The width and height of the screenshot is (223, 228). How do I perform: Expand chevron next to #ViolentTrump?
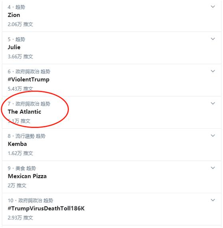tap(213, 71)
